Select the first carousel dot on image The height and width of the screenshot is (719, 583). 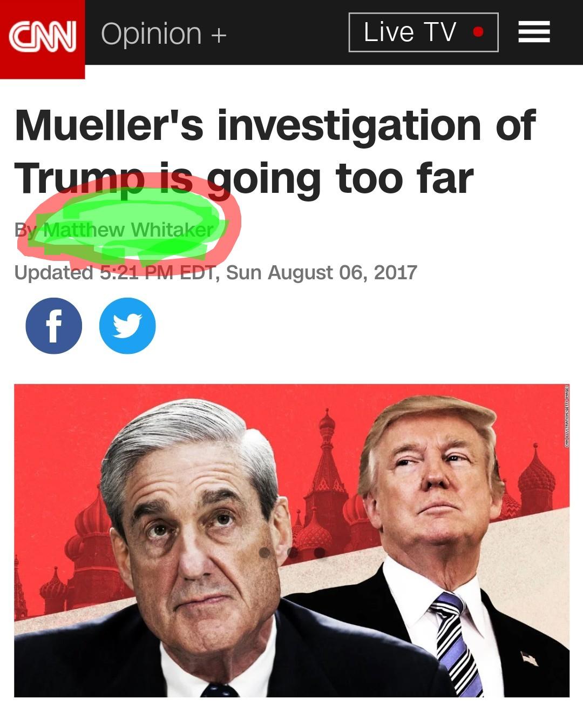point(265,553)
